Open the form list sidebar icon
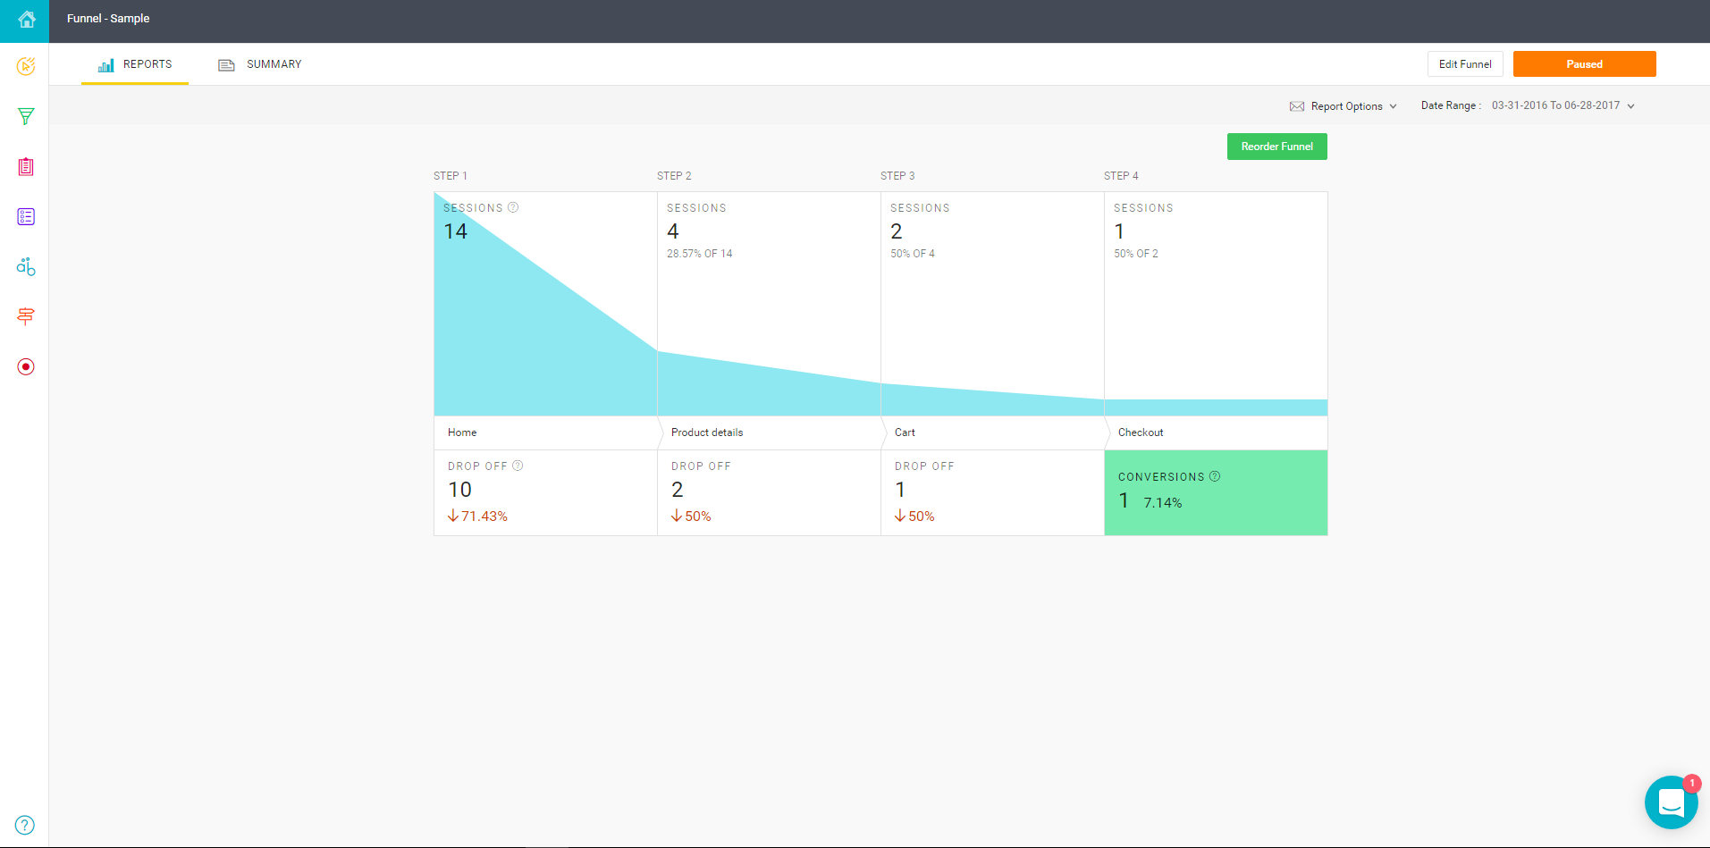 point(26,216)
